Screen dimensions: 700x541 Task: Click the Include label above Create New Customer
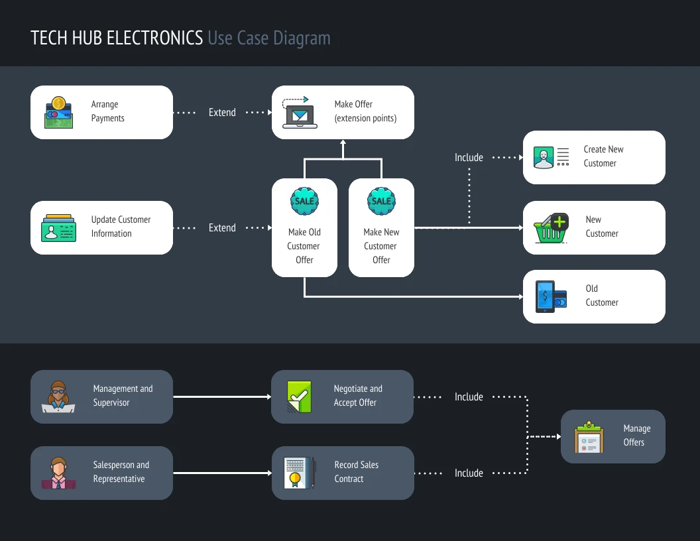coord(469,157)
